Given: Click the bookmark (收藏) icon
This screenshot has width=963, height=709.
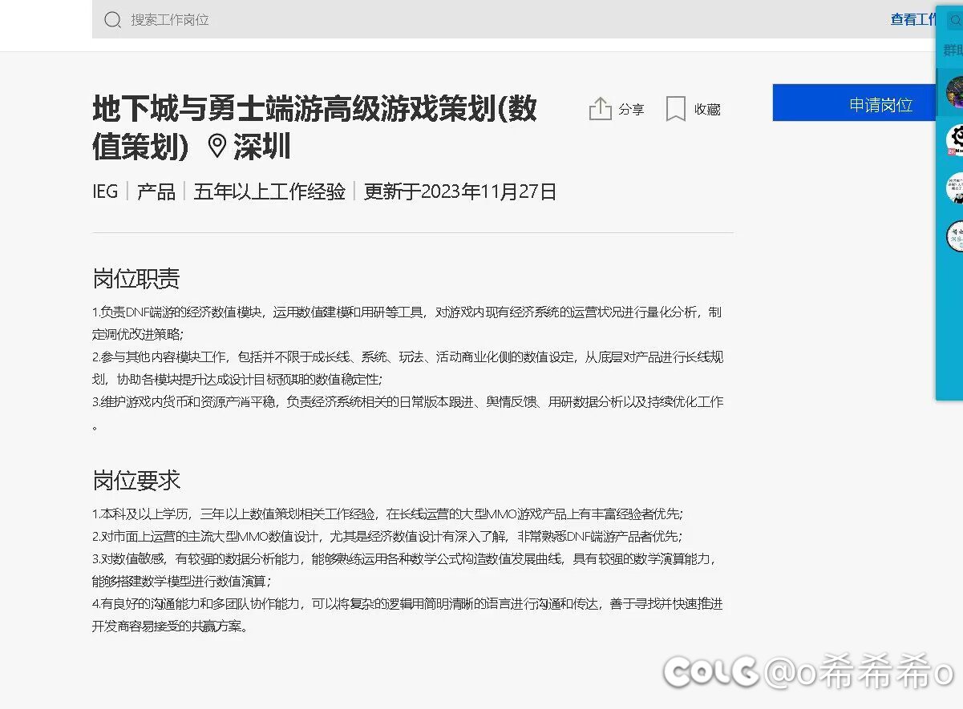Looking at the screenshot, I should [676, 109].
